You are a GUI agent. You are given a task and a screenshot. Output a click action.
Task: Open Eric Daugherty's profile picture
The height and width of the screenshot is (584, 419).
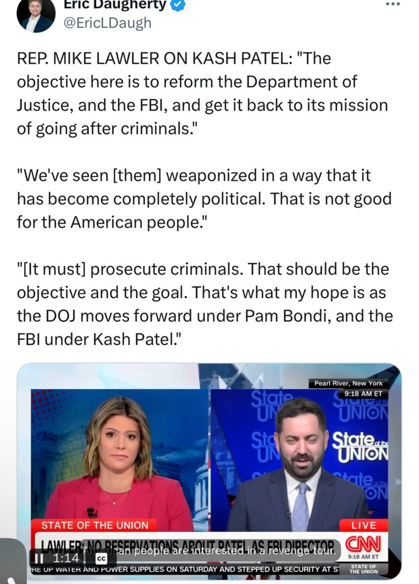pos(36,14)
